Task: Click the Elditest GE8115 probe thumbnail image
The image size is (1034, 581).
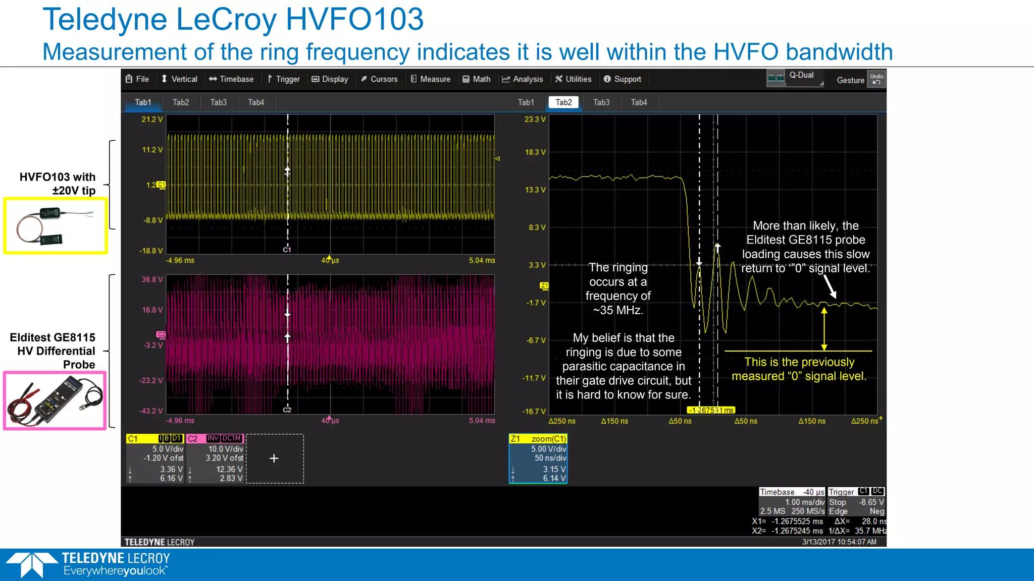Action: click(x=55, y=400)
